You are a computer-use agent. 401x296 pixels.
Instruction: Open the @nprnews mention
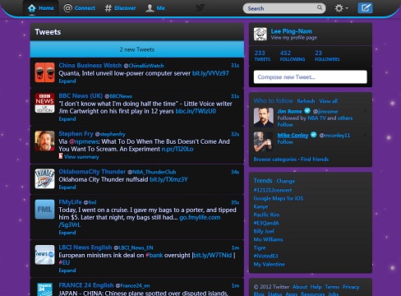click(x=84, y=141)
